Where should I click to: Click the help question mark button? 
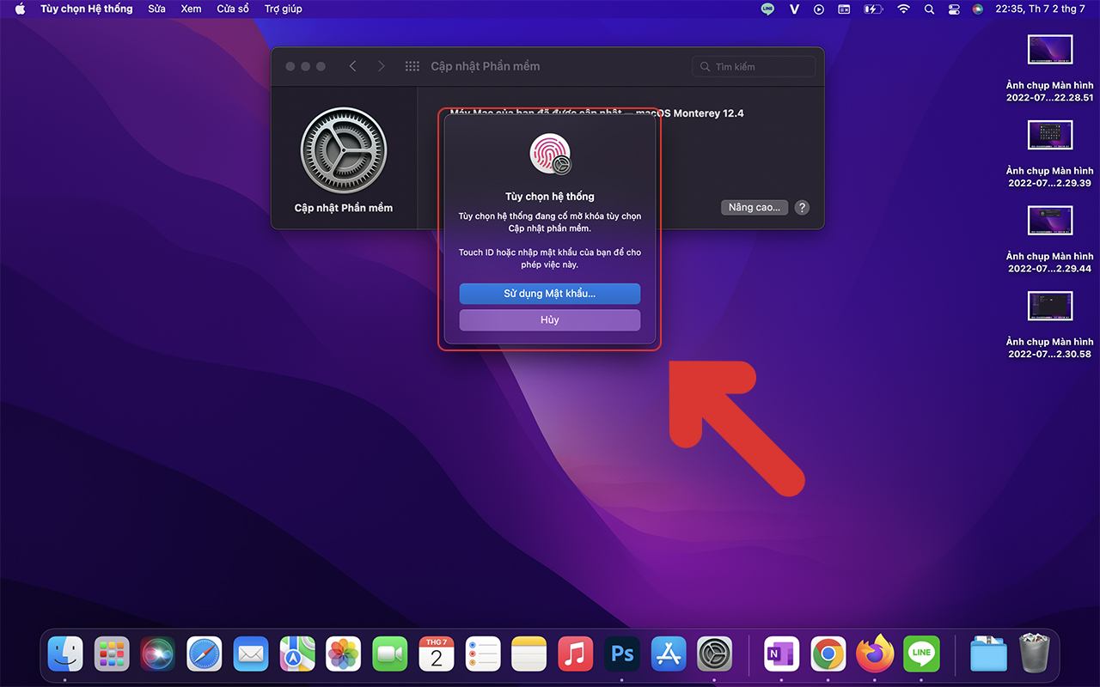tap(802, 207)
